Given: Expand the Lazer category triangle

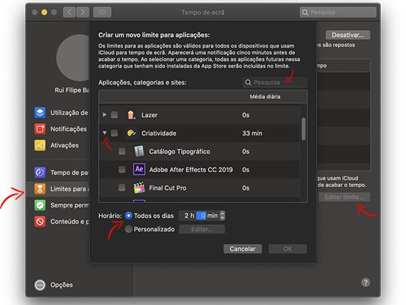Looking at the screenshot, I should 104,115.
